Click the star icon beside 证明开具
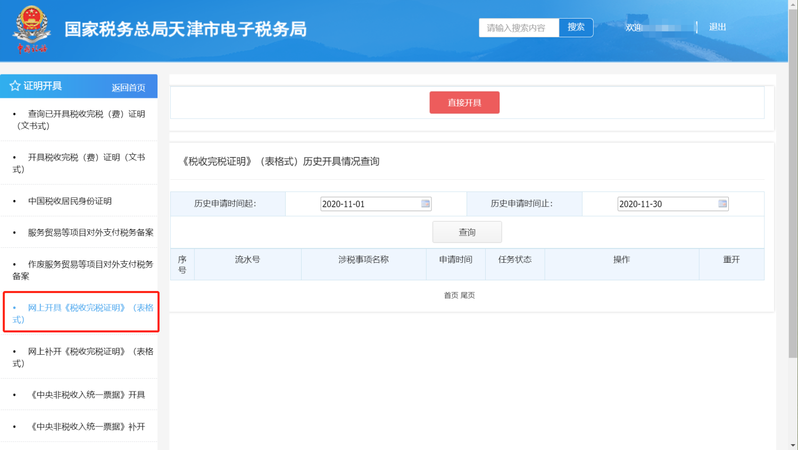The height and width of the screenshot is (450, 798). coord(15,86)
